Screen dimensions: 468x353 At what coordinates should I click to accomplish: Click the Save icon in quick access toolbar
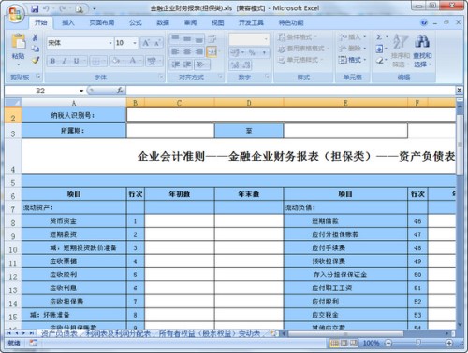(x=35, y=8)
